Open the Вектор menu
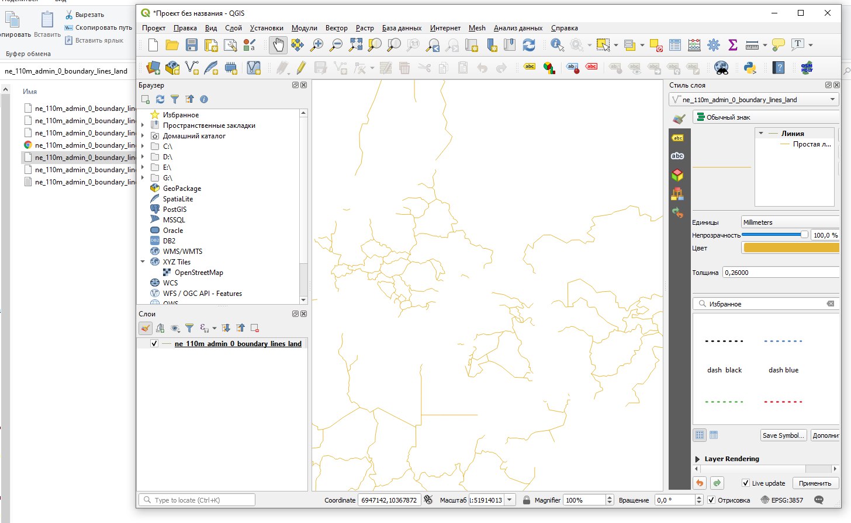The width and height of the screenshot is (851, 523). coord(336,28)
